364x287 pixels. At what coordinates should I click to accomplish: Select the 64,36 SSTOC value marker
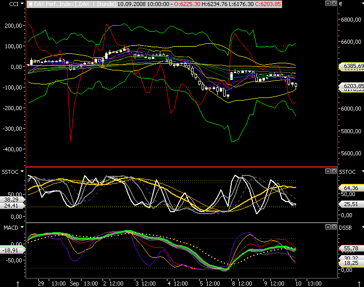point(351,188)
